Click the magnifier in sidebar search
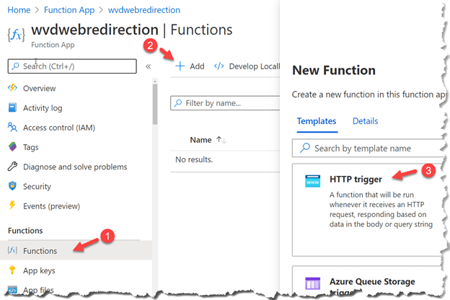 point(15,66)
